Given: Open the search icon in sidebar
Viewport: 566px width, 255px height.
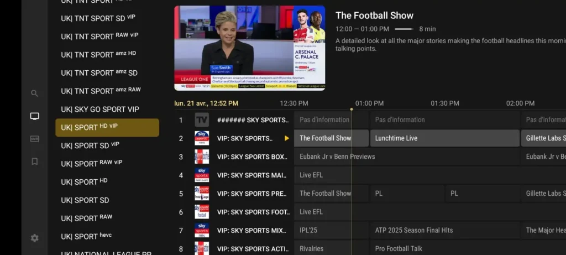Looking at the screenshot, I should point(34,93).
